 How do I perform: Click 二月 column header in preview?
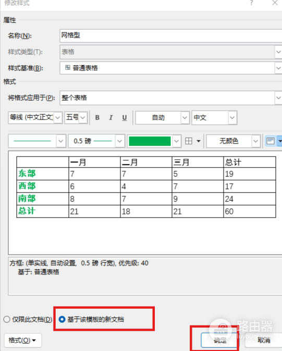130,162
